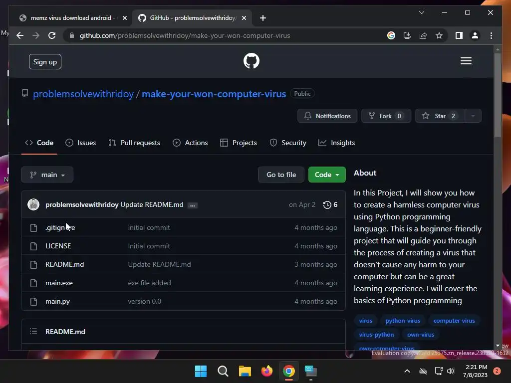
Task: Open the .gitignore file
Action: (60, 227)
